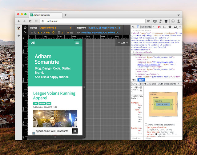Open the layered stack extension icon

166,21
